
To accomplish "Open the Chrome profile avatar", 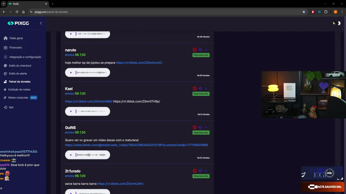I will tap(335, 12).
